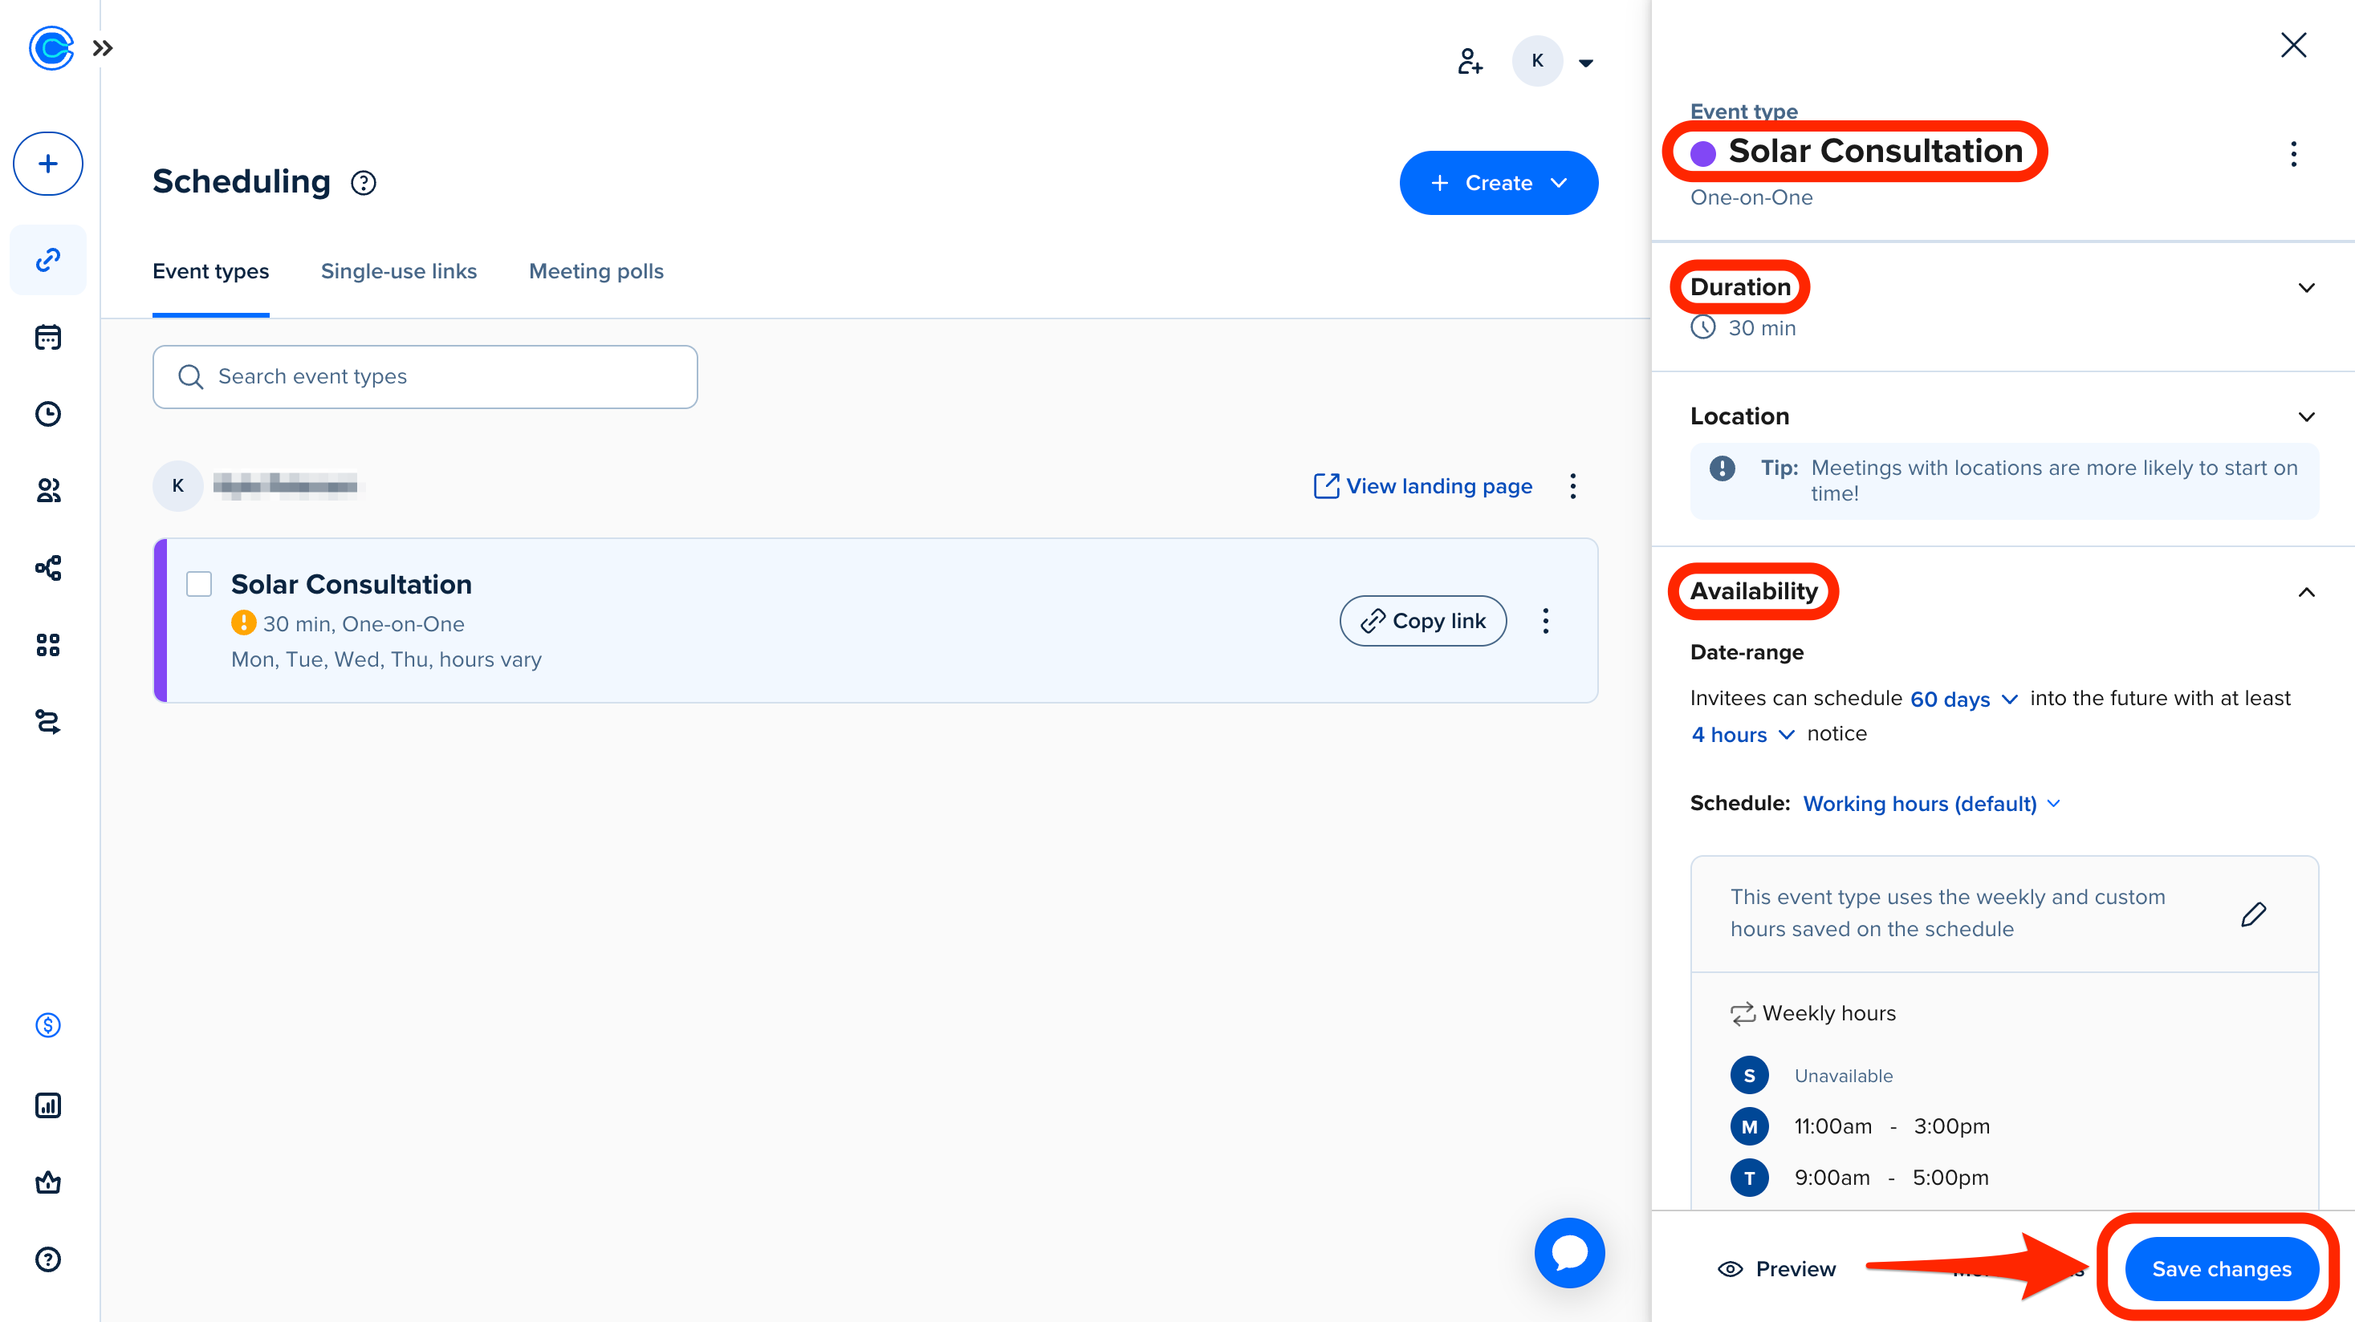Click the Preview eye button
The height and width of the screenshot is (1322, 2355).
pos(1777,1268)
